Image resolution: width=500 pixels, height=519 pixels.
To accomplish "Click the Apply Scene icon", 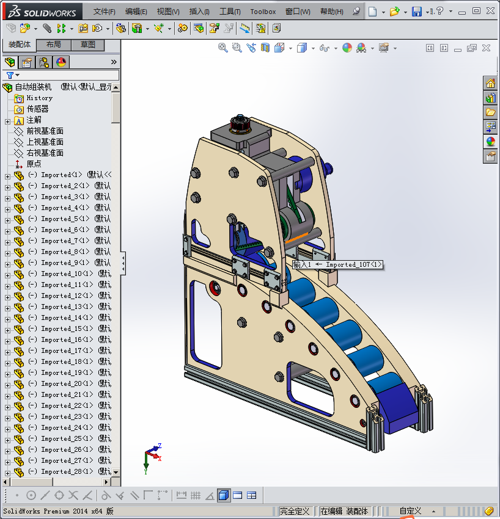I will point(361,48).
